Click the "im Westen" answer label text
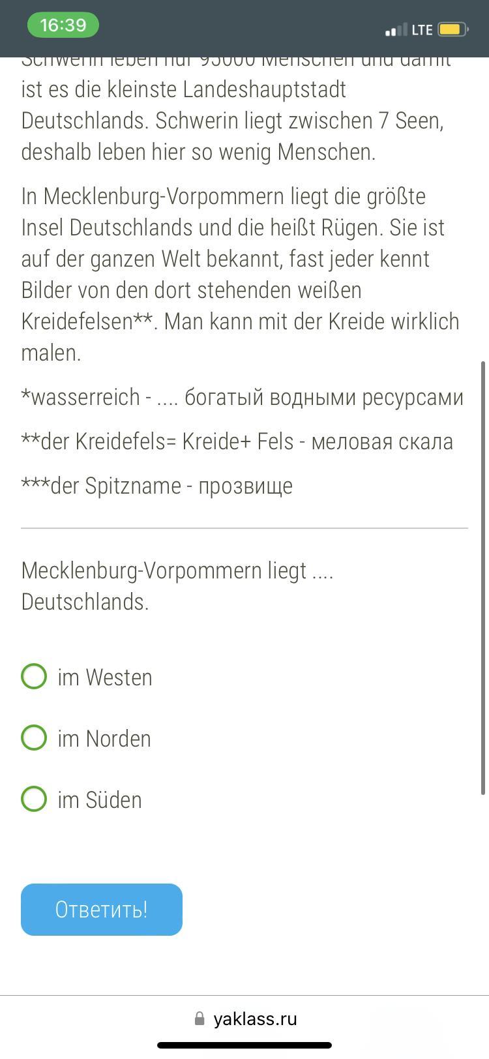 tap(105, 678)
